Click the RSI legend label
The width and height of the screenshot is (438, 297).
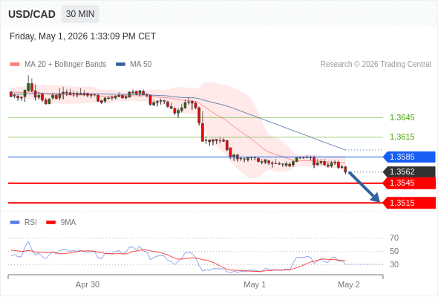coord(30,223)
